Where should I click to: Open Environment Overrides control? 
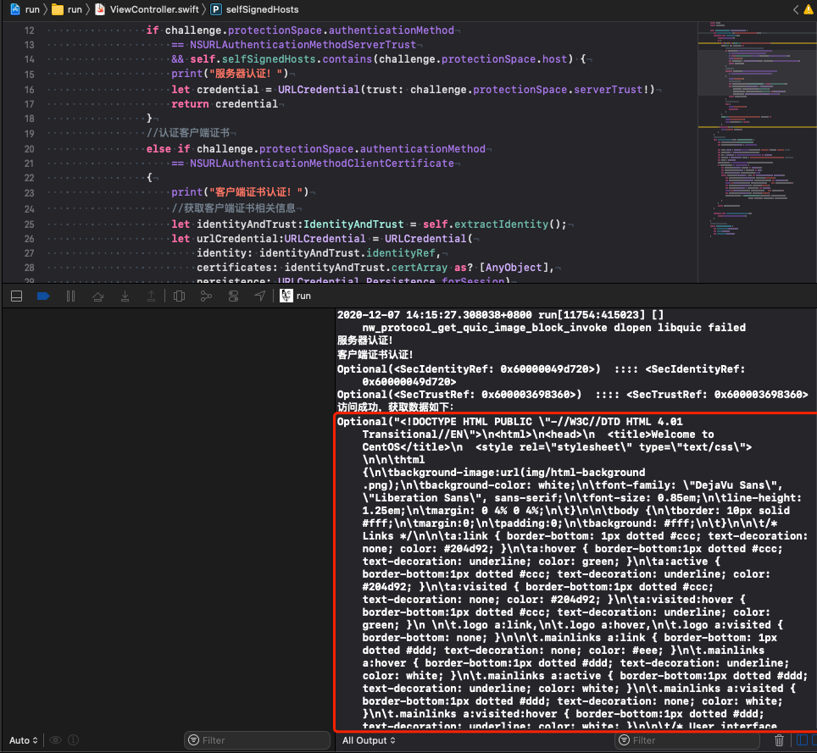(233, 296)
